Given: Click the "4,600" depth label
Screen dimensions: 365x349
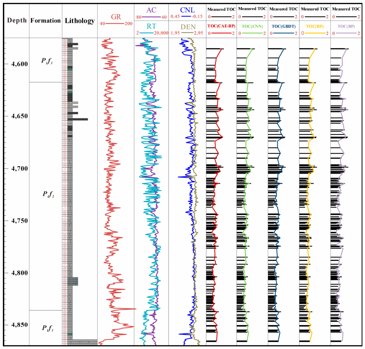Looking at the screenshot, I should pos(20,64).
